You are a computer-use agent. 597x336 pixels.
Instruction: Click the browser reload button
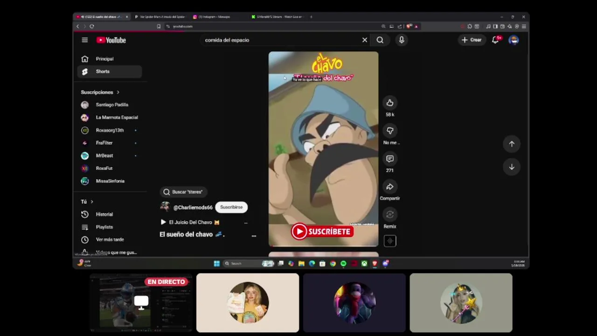pos(92,26)
